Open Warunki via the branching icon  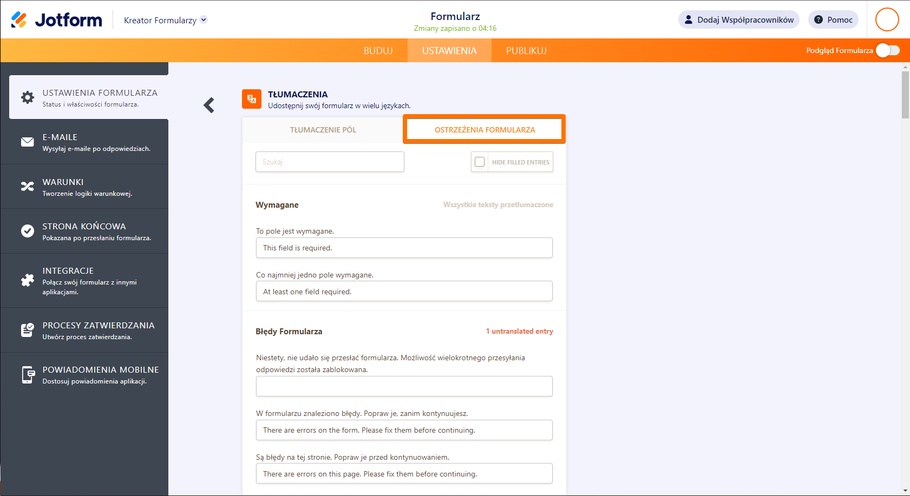click(x=27, y=186)
